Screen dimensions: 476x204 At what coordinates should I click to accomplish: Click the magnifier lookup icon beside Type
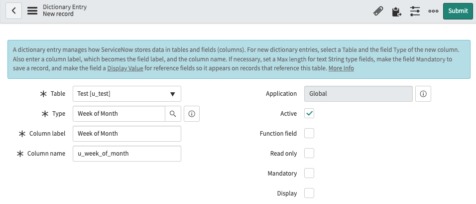pyautogui.click(x=172, y=114)
